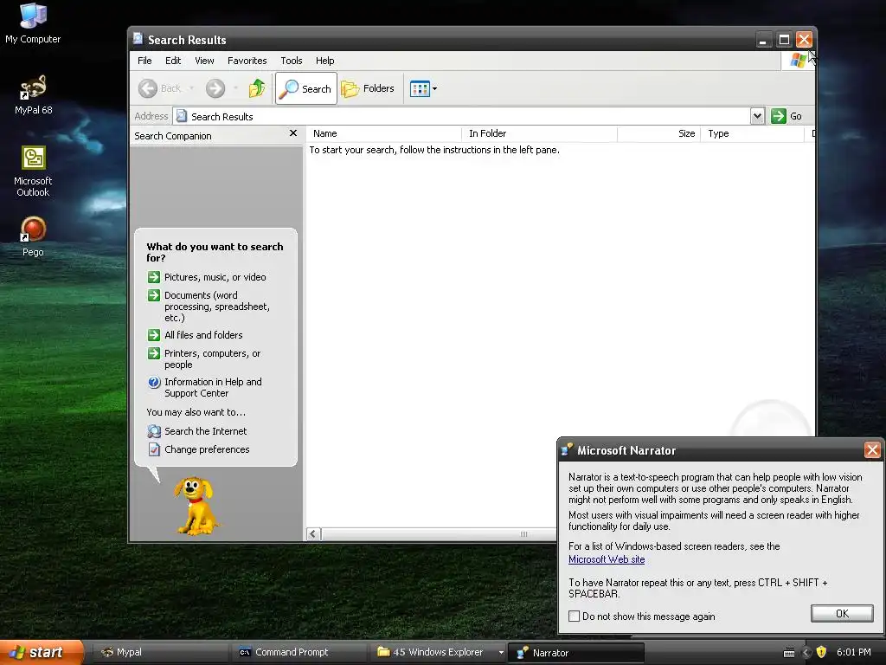
Task: Click the taskbar clock showing 6:01 PM
Action: (x=853, y=652)
